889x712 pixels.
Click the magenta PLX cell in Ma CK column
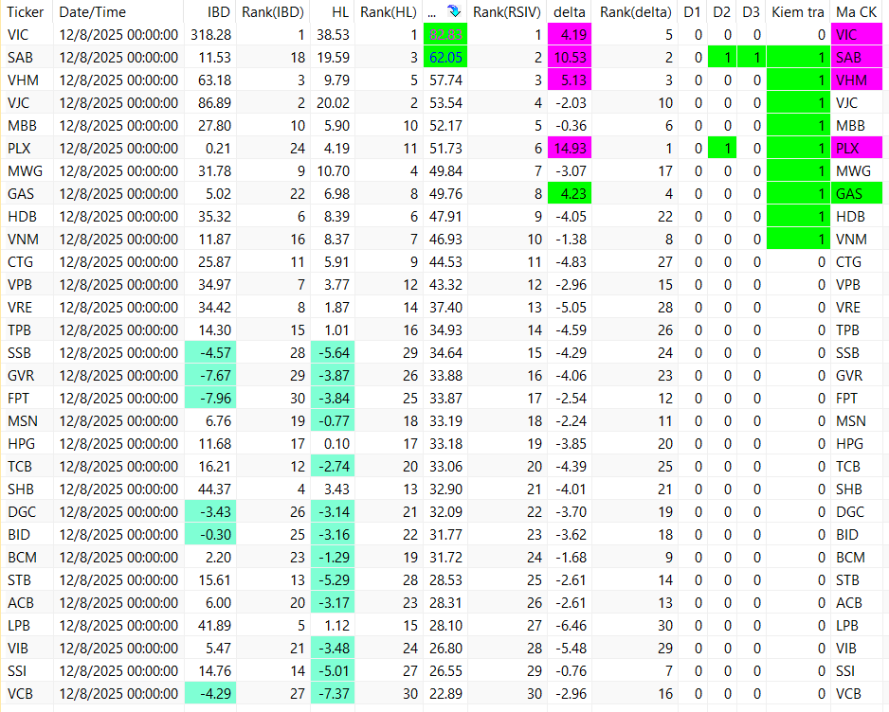pos(856,149)
